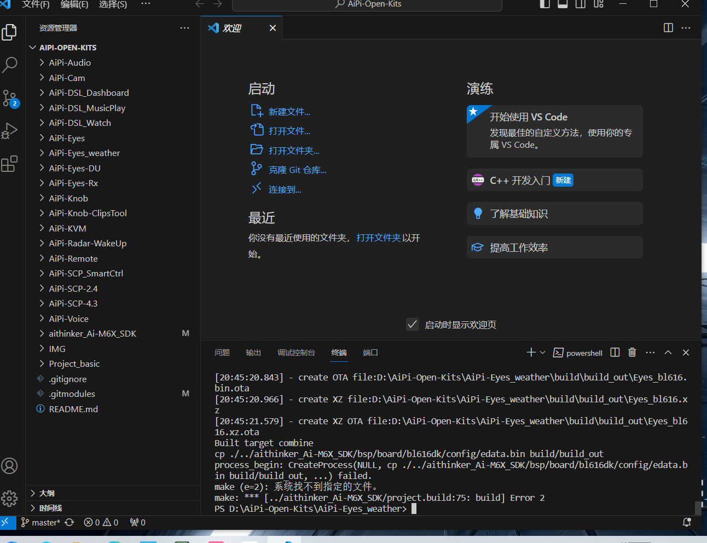Open the Run and Debug view
The width and height of the screenshot is (707, 543).
(9, 131)
